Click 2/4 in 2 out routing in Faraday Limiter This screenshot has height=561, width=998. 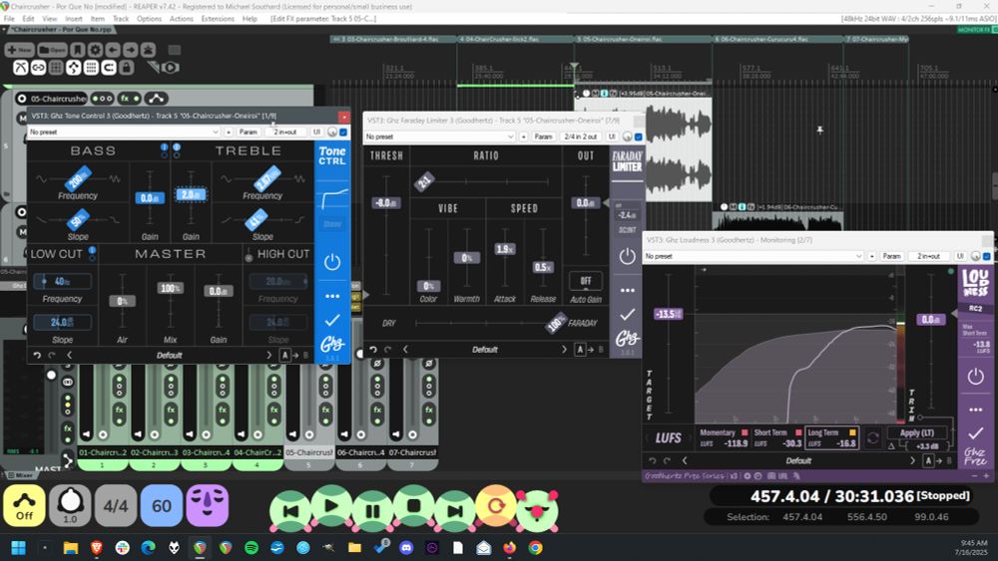point(581,137)
